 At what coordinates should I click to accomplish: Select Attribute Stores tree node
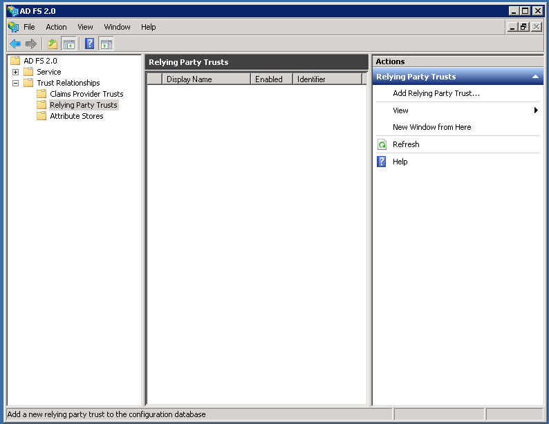coord(77,116)
